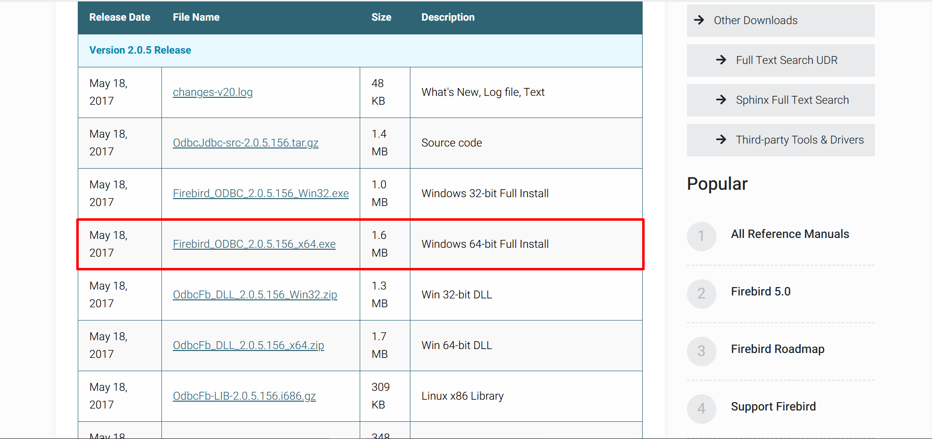Click number 4 circle next to Support Firebird
Screen dimensions: 932x439
point(701,409)
